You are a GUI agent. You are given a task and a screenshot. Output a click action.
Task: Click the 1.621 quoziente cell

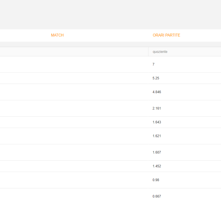tap(185, 136)
